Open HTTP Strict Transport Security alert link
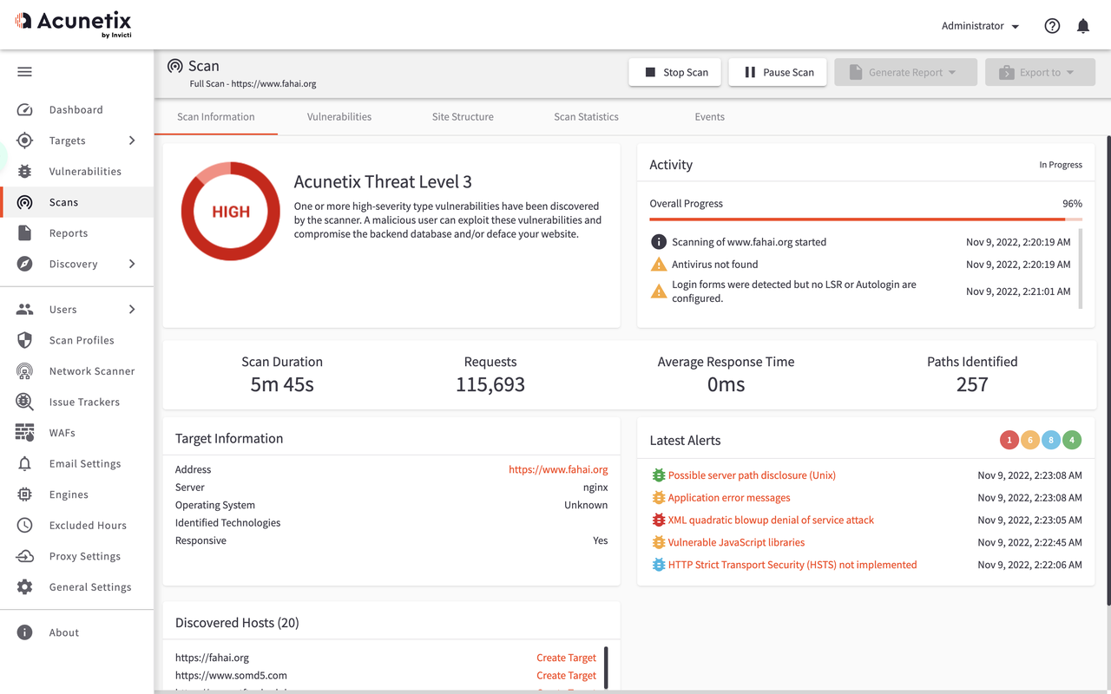1111x694 pixels. coord(792,565)
